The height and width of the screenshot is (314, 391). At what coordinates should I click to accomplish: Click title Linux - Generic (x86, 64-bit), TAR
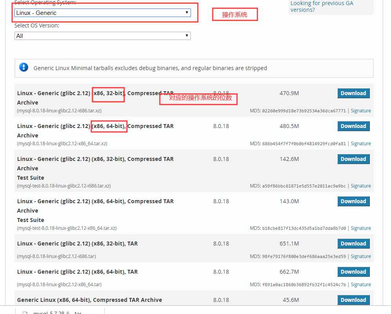[x=77, y=272]
